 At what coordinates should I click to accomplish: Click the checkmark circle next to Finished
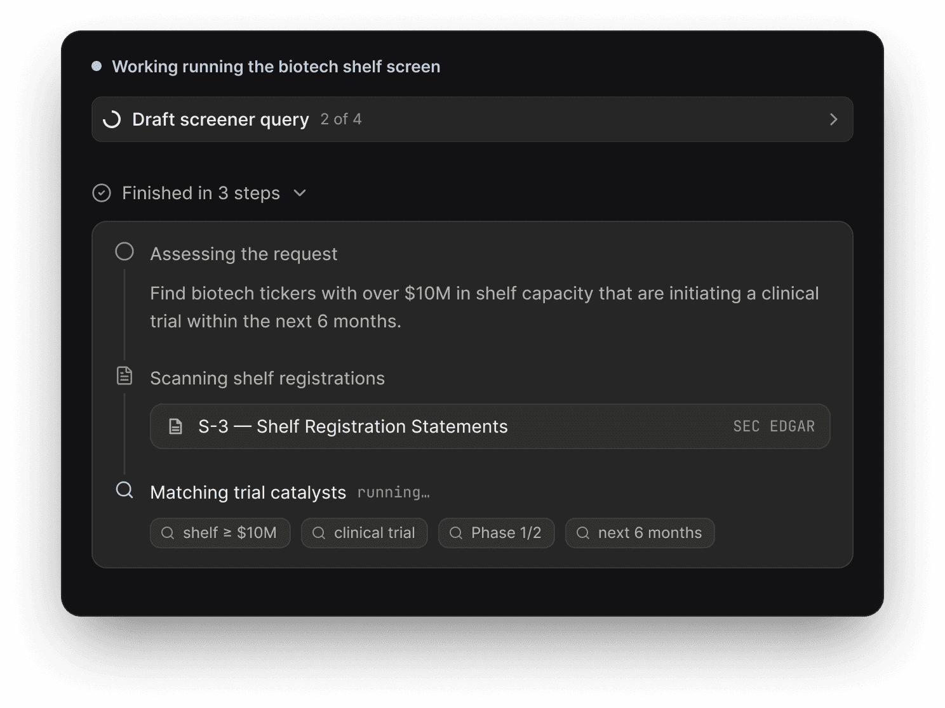coord(102,193)
